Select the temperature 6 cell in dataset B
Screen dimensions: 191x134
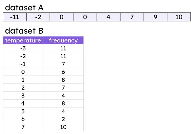[x=23, y=119]
